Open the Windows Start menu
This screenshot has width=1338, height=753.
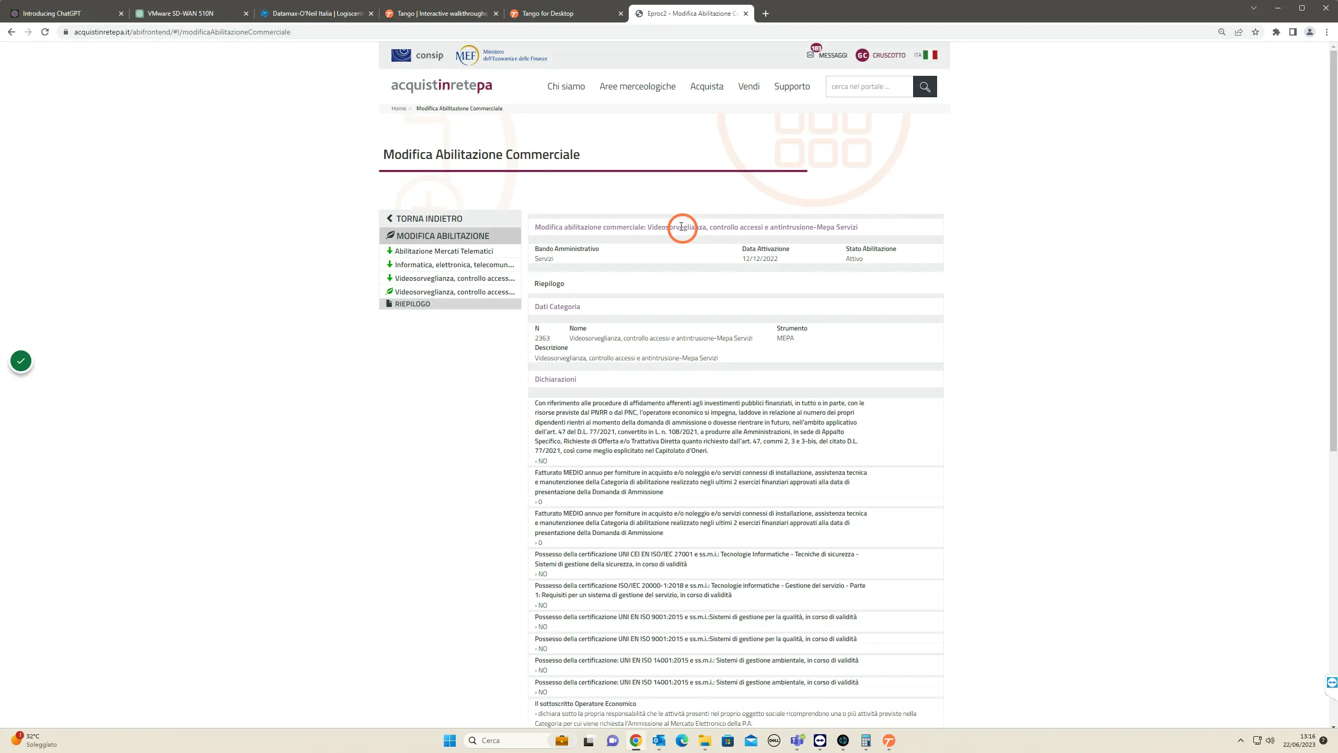click(x=449, y=740)
